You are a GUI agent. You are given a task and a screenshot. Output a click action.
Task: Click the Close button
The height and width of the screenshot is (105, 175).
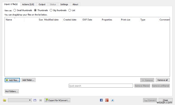(x=165, y=100)
